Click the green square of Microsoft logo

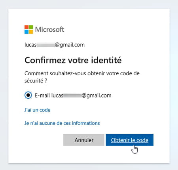[x=31, y=27]
